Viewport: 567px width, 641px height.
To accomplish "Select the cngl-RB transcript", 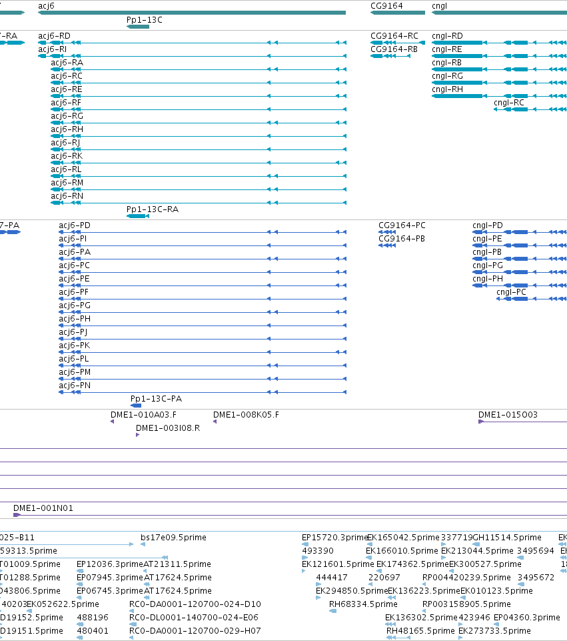I will (446, 63).
